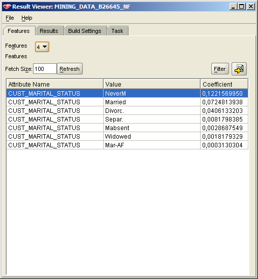Click the Filter button

coord(220,69)
